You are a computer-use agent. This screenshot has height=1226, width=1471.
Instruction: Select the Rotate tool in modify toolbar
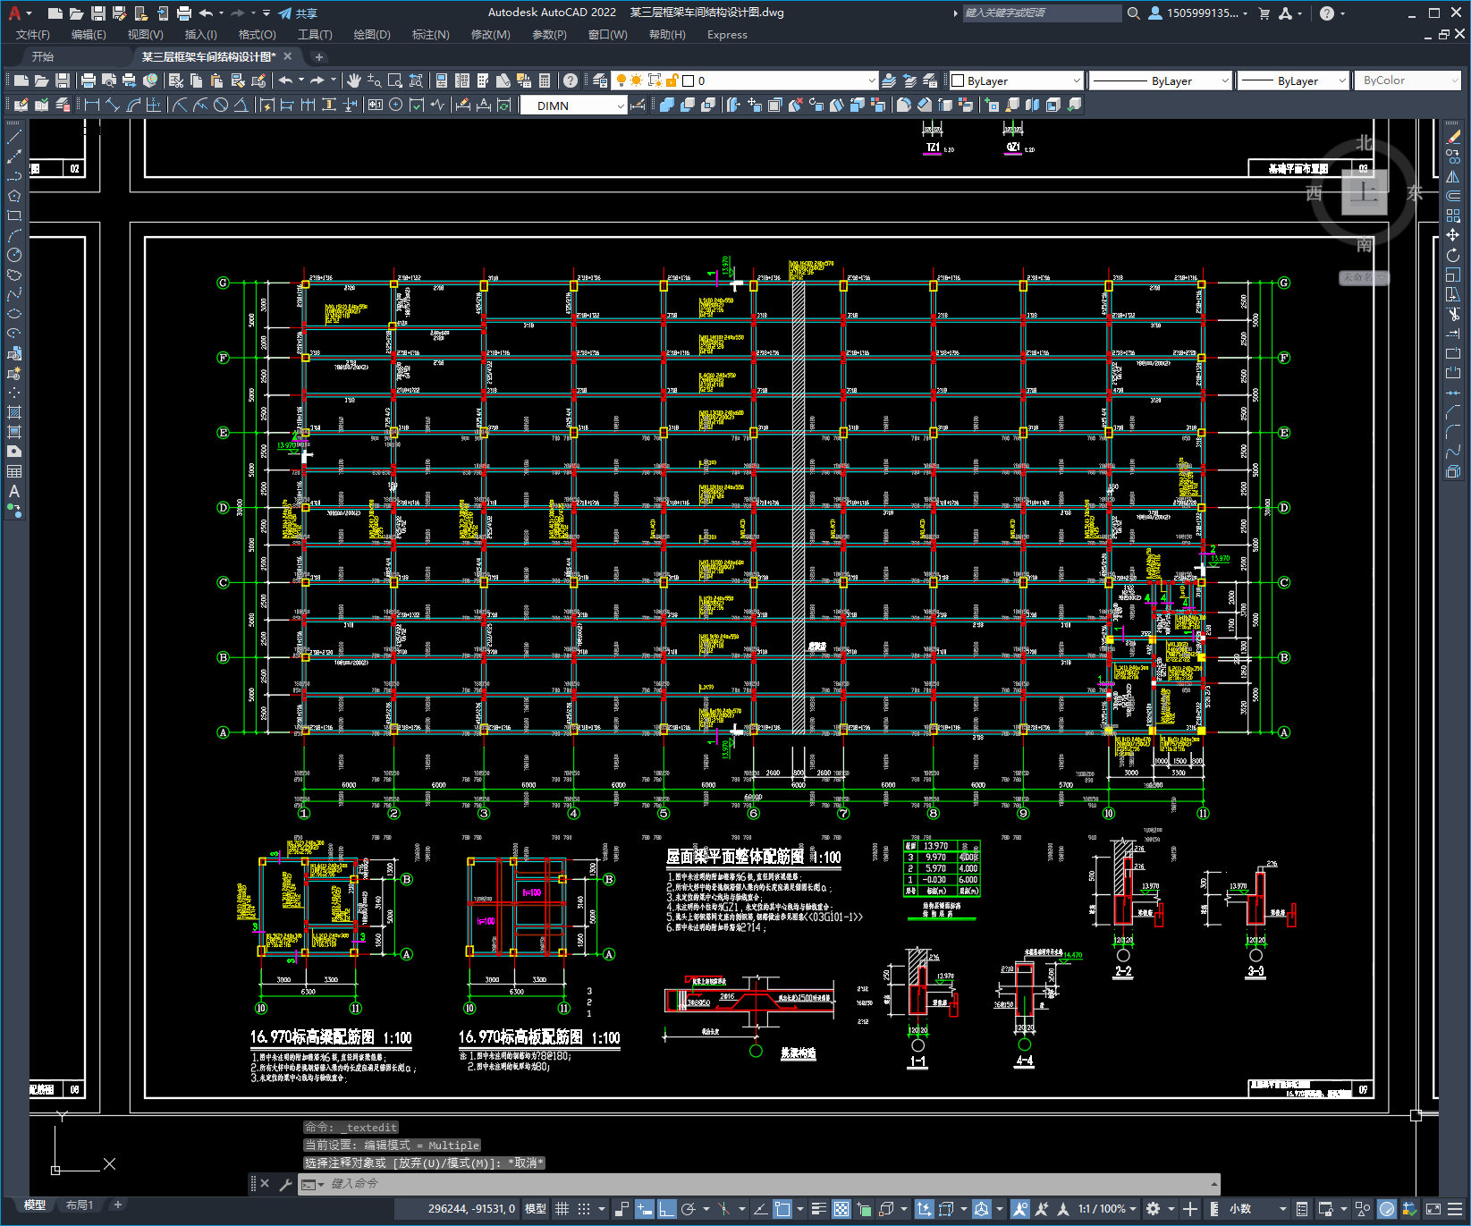[1453, 255]
